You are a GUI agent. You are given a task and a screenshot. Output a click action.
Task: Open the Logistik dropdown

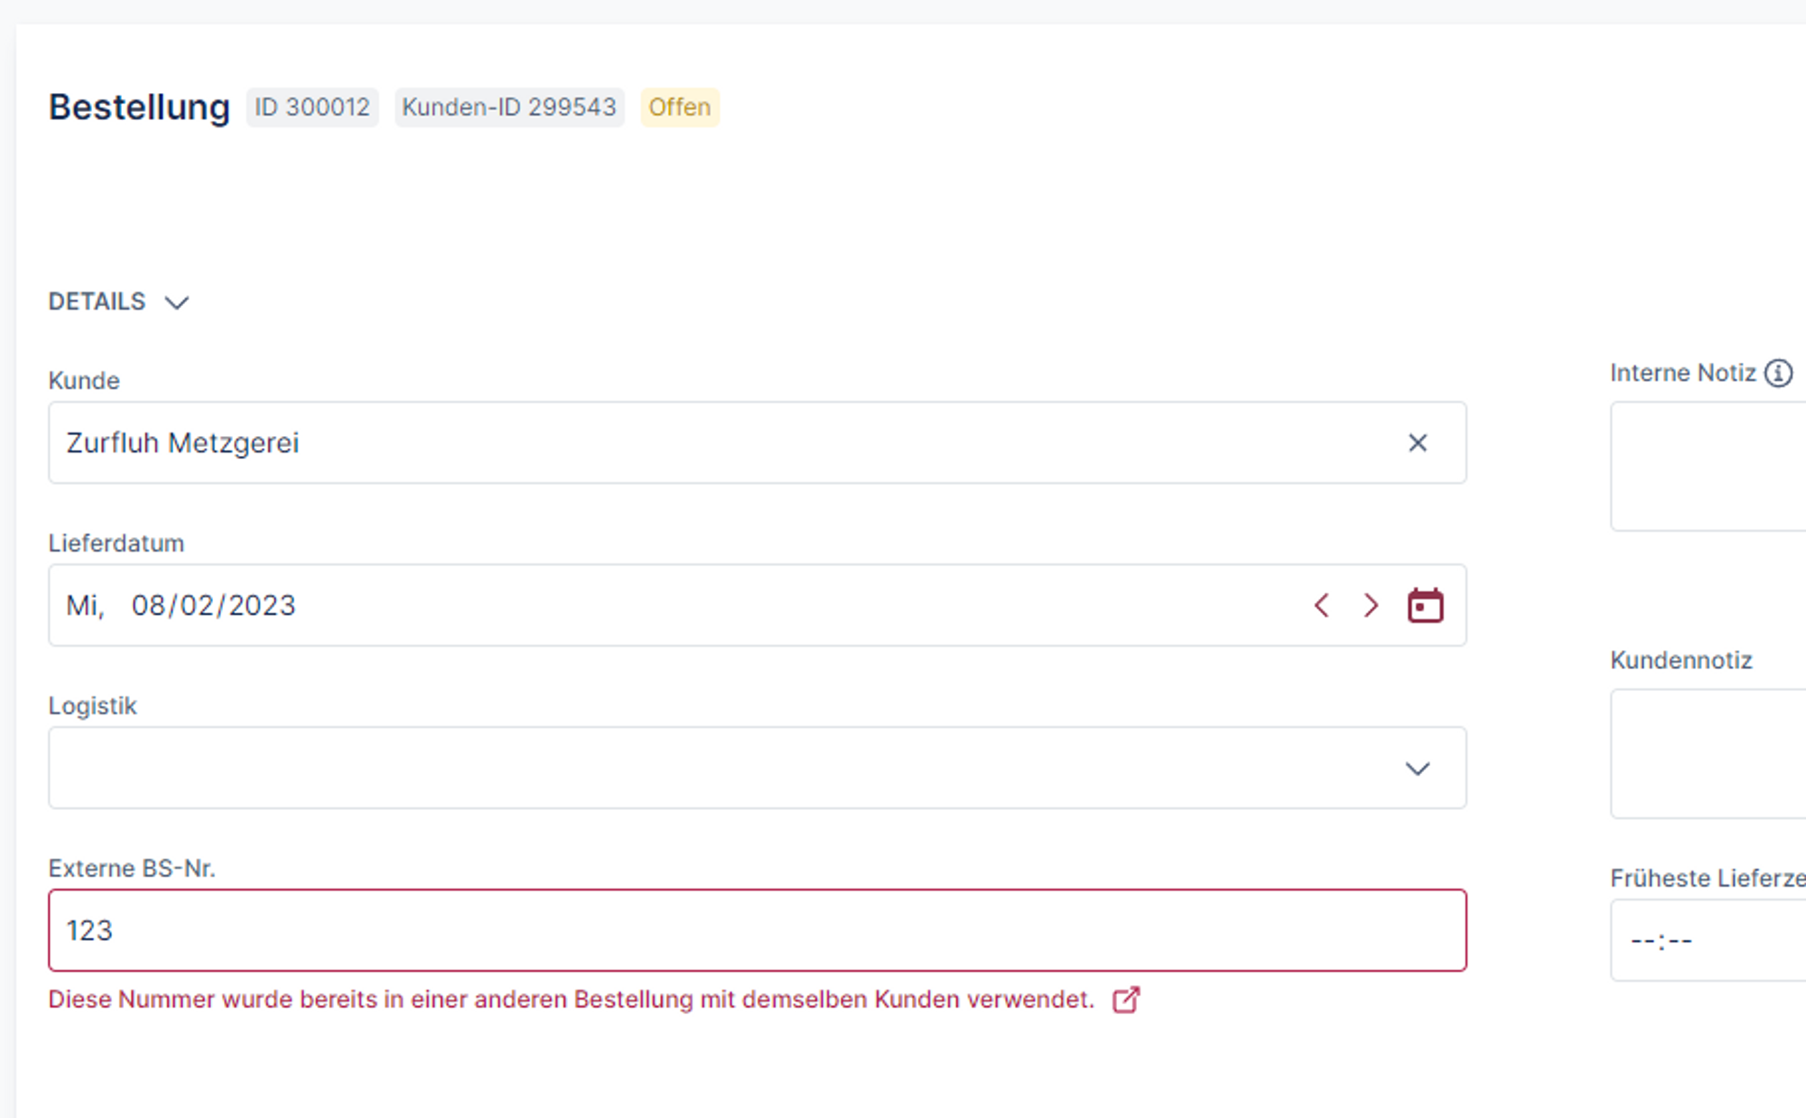722,768
